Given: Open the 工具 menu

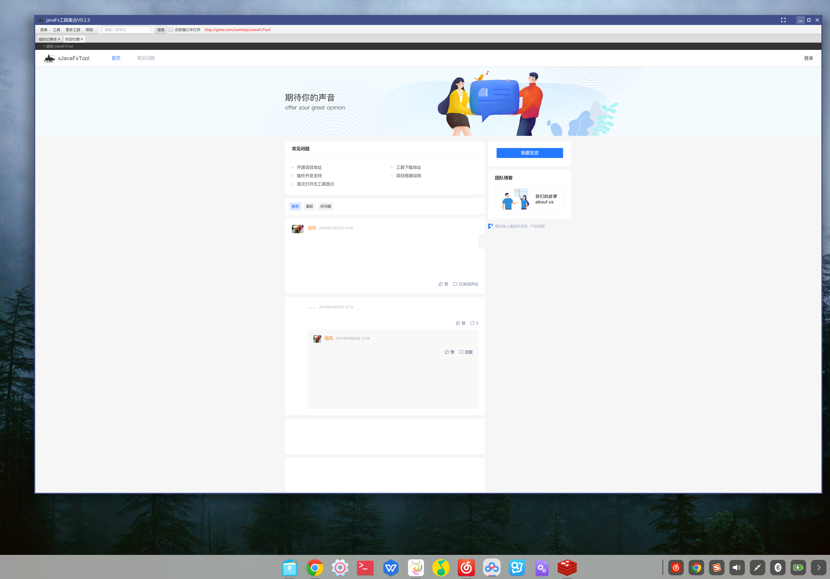Looking at the screenshot, I should coord(56,30).
